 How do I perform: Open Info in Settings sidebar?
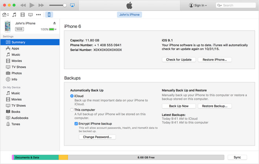click(30, 79)
